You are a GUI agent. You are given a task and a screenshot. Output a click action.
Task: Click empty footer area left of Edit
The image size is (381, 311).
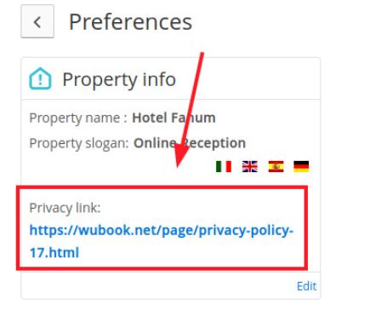click(x=156, y=285)
